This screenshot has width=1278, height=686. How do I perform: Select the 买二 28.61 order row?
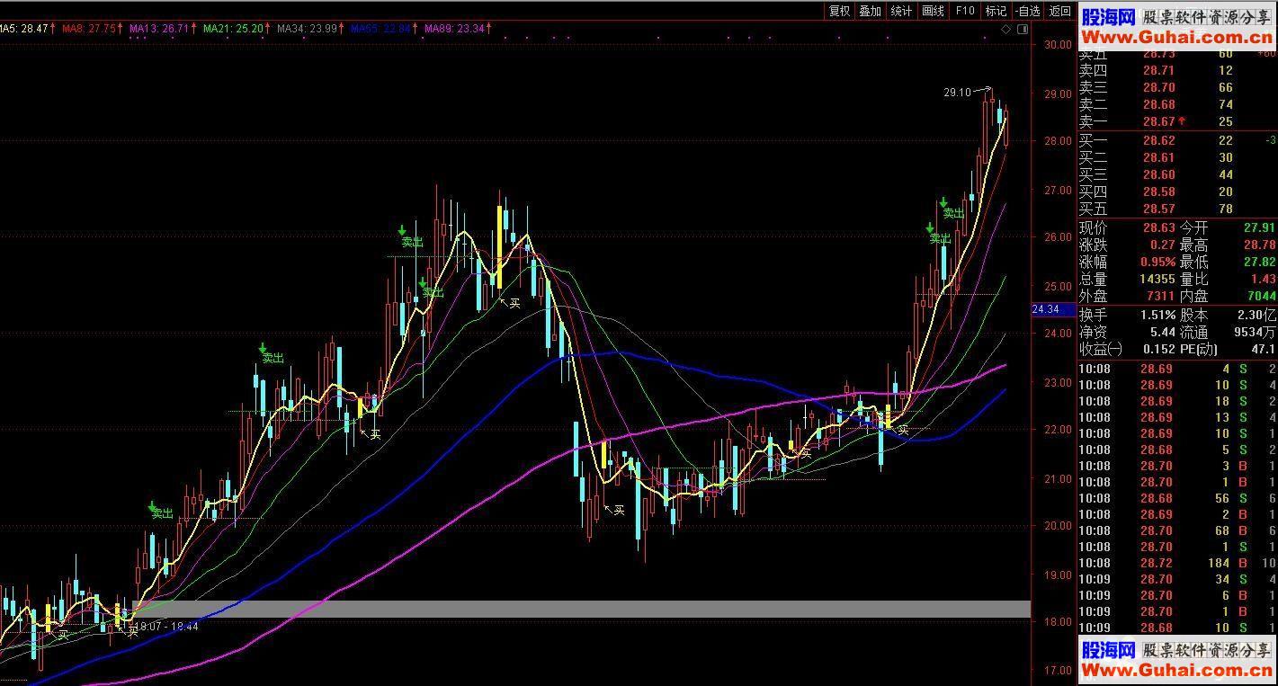[x=1177, y=157]
